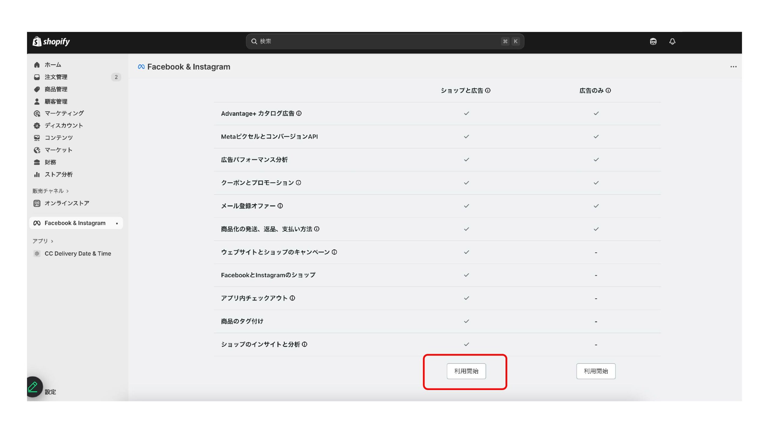Click the ⌘K shortcut hint in search
This screenshot has height=433, width=769.
(510, 41)
